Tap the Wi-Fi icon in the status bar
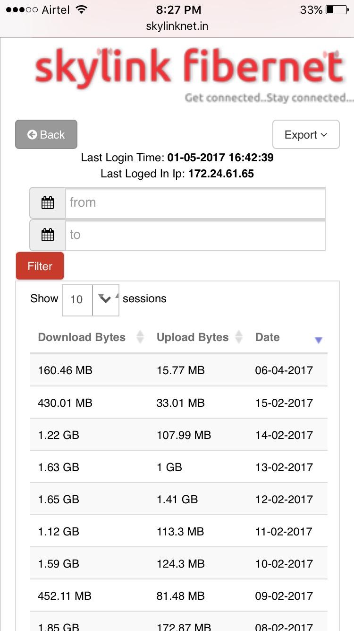 [x=82, y=10]
